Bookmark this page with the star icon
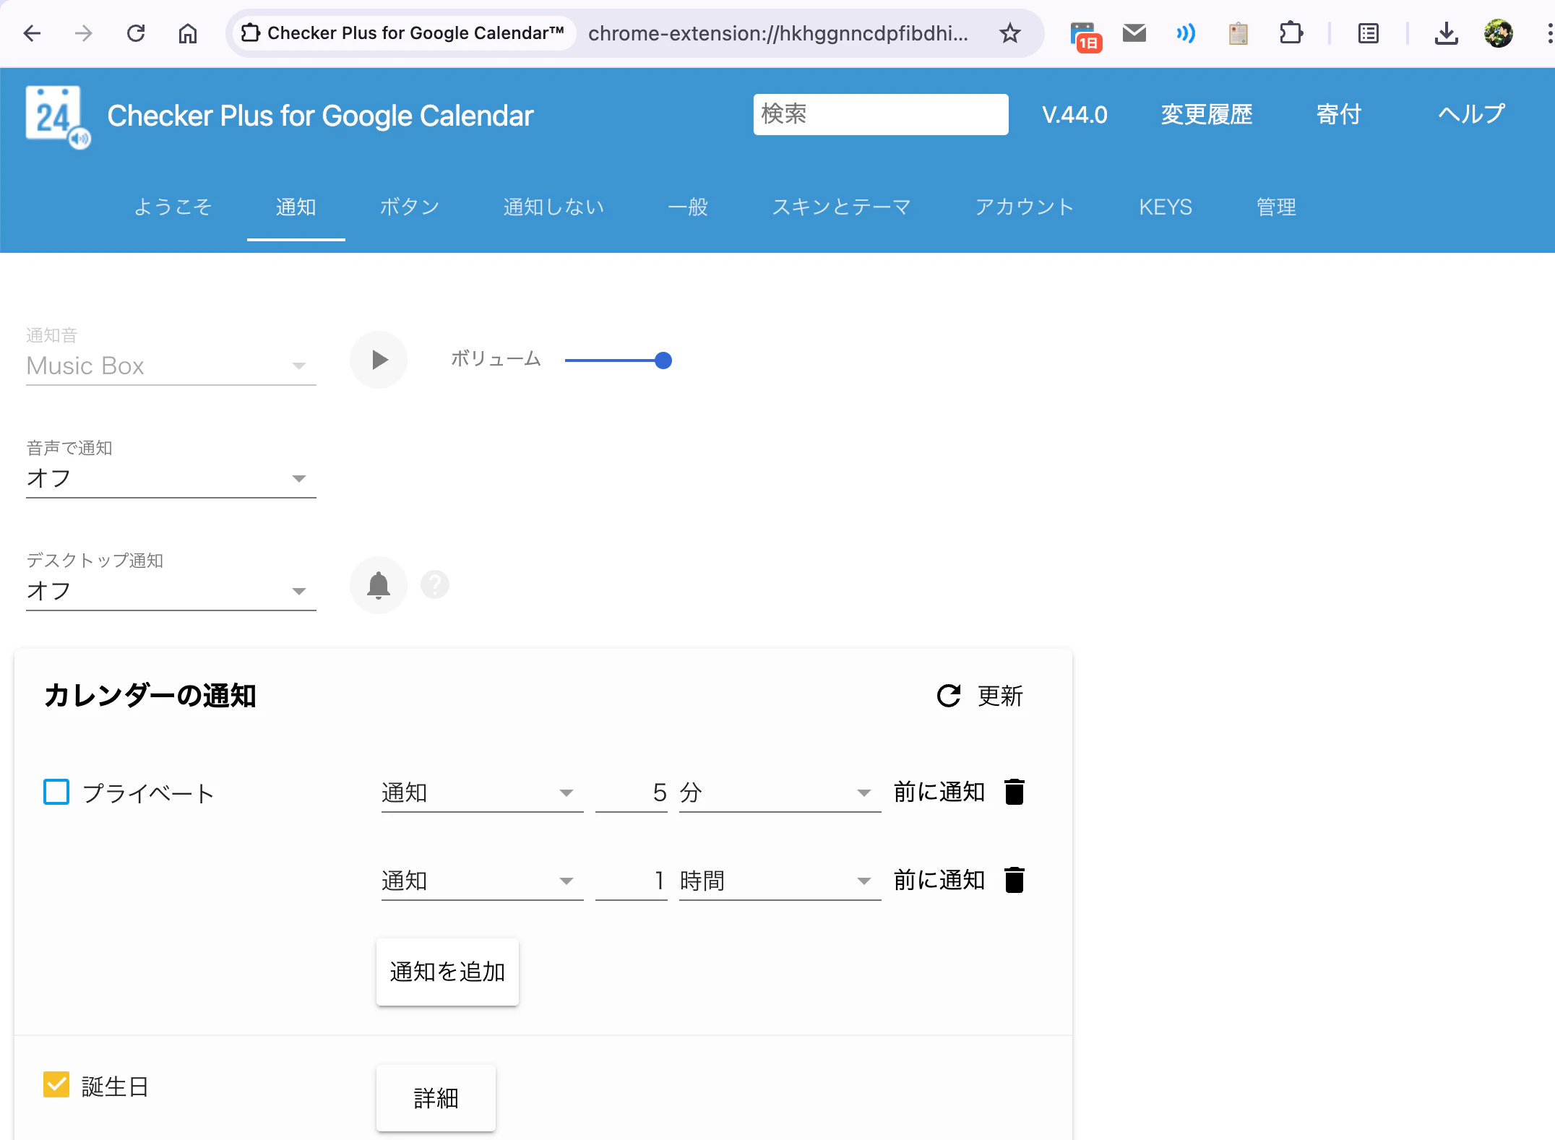1555x1140 pixels. coord(1009,33)
